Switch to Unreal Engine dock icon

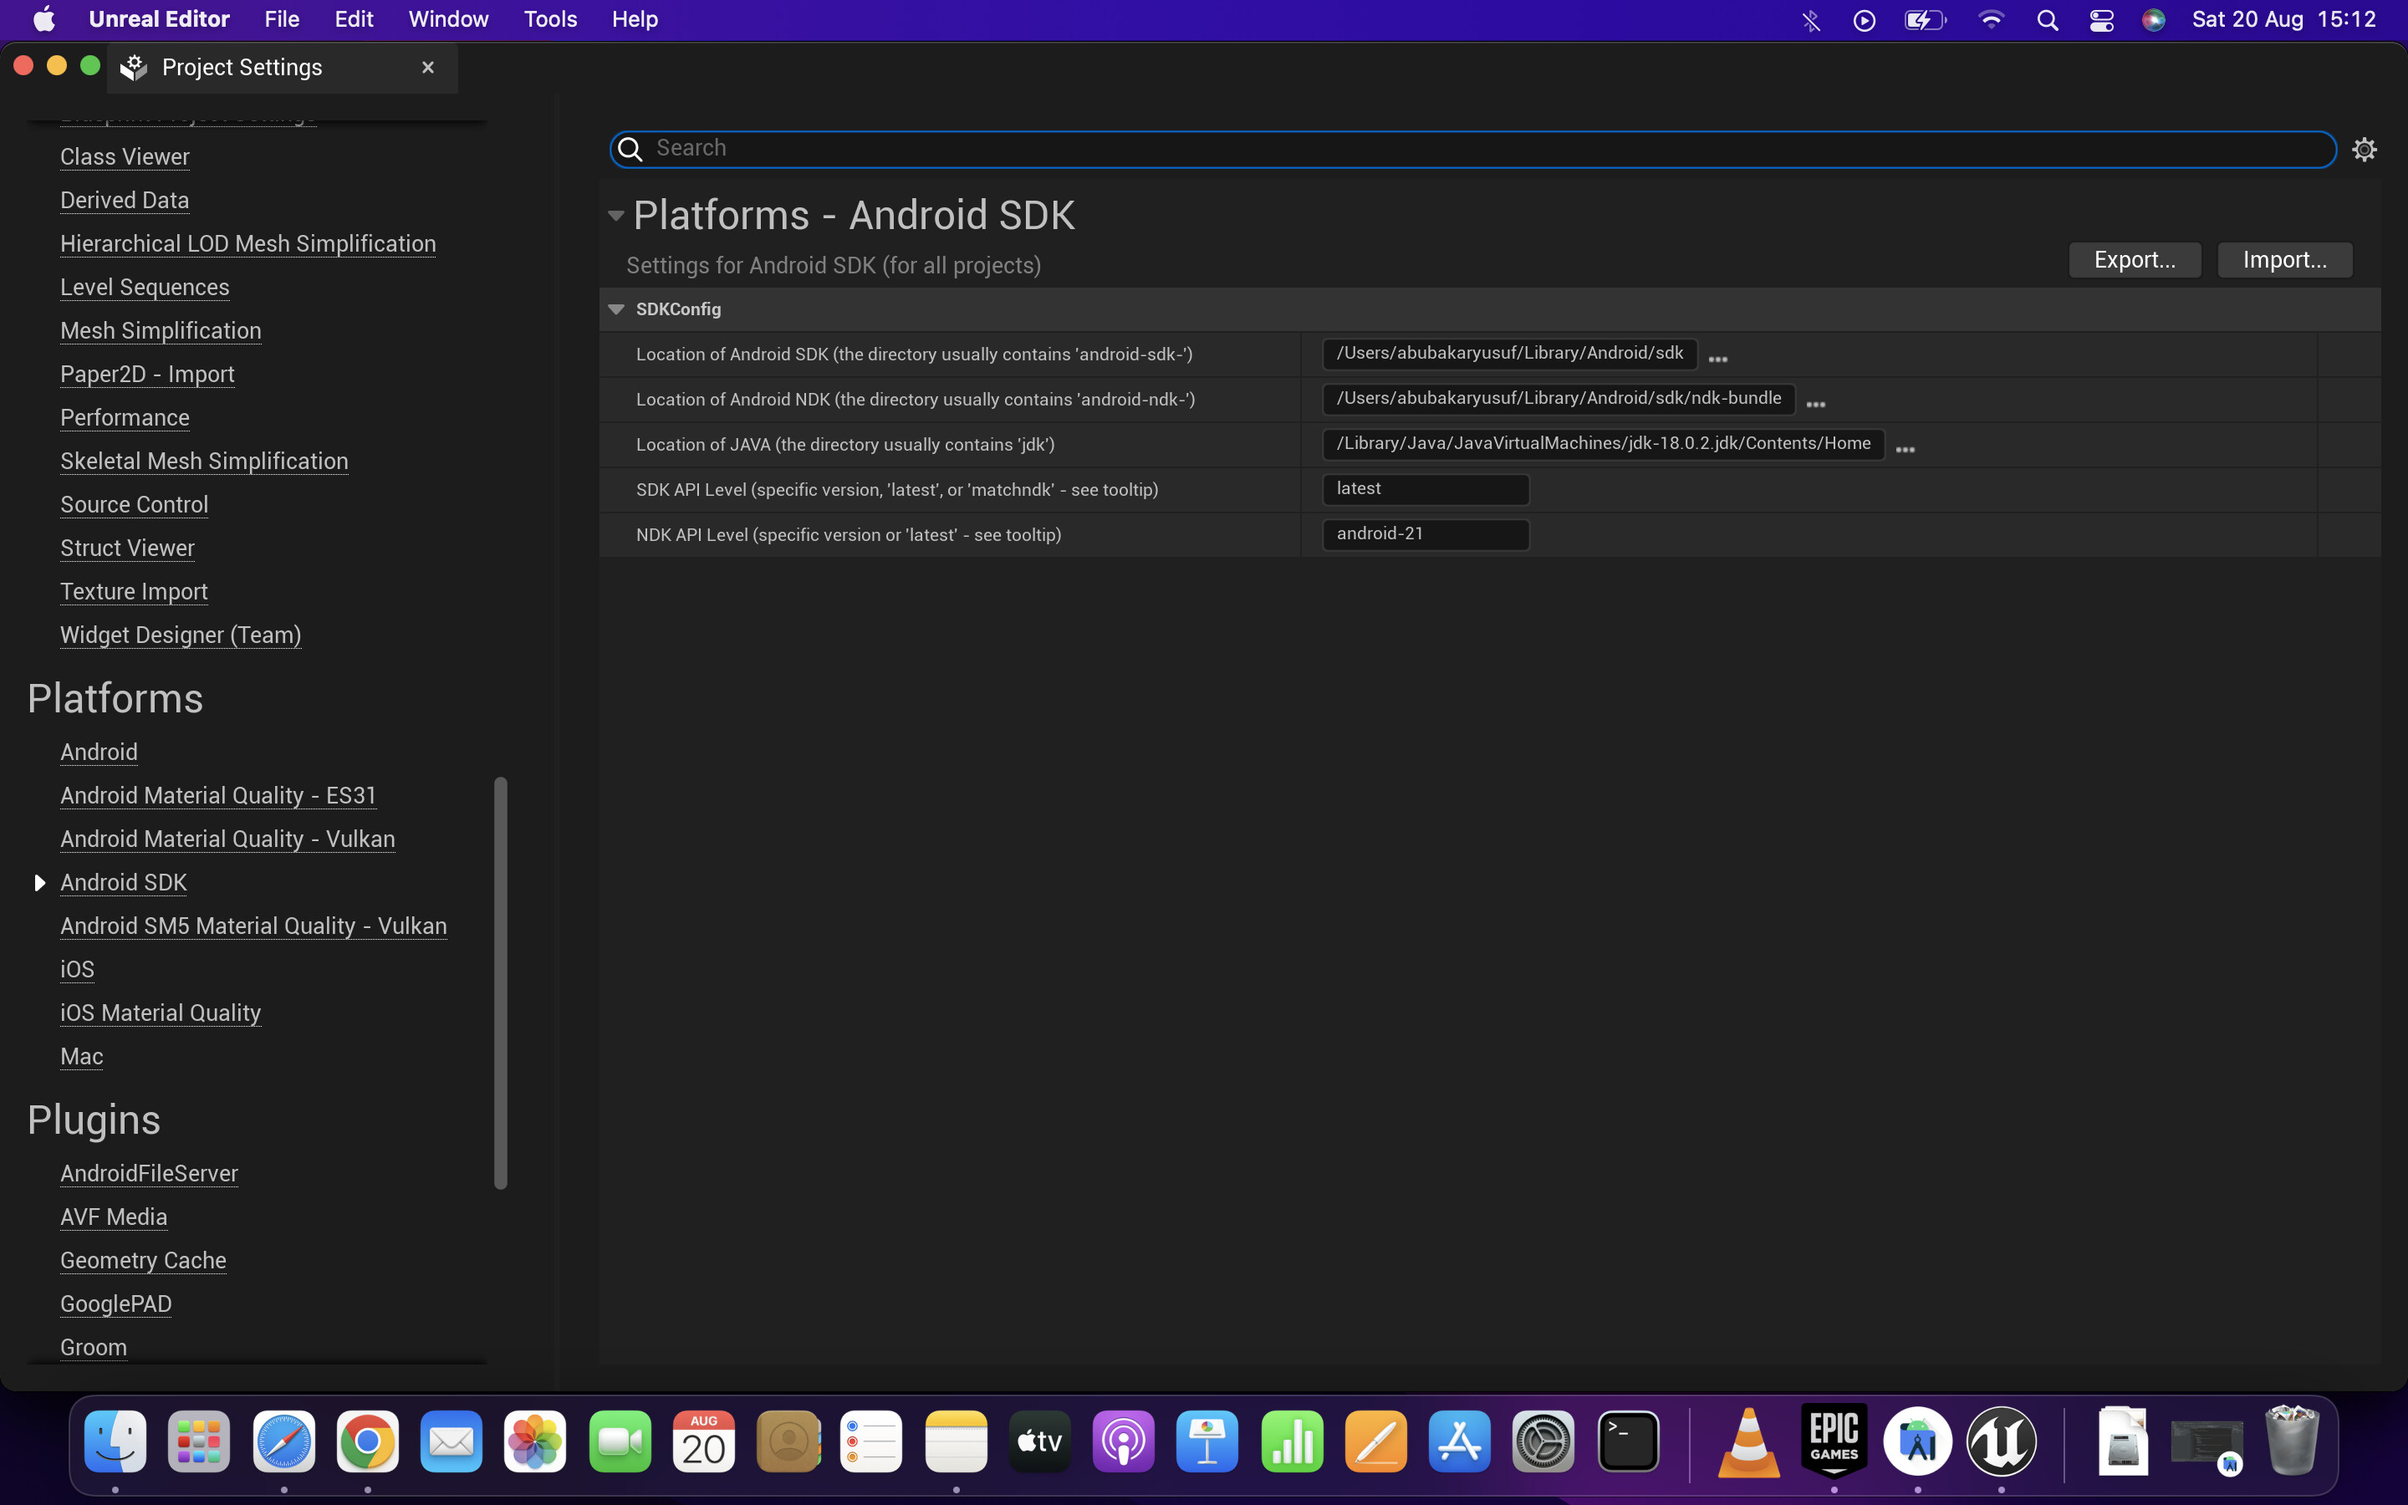point(2002,1441)
